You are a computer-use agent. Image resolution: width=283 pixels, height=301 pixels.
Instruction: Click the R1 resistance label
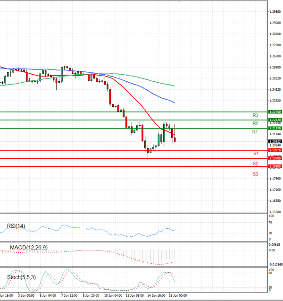point(255,132)
